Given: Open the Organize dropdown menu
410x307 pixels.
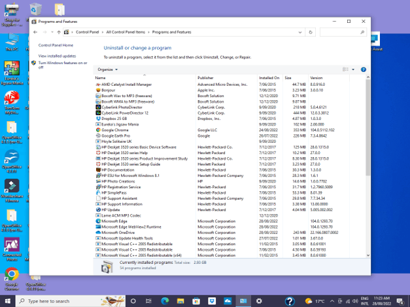Looking at the screenshot, I should click(x=108, y=69).
